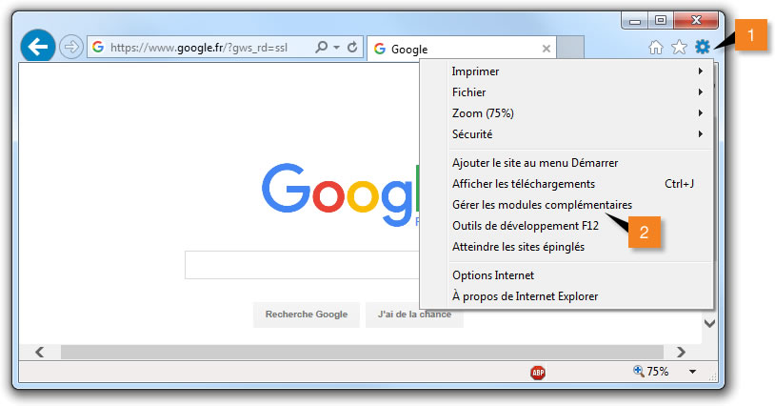Screen dimensions: 775x406
Task: Select Gérer les modules complémentaires
Action: click(x=541, y=205)
